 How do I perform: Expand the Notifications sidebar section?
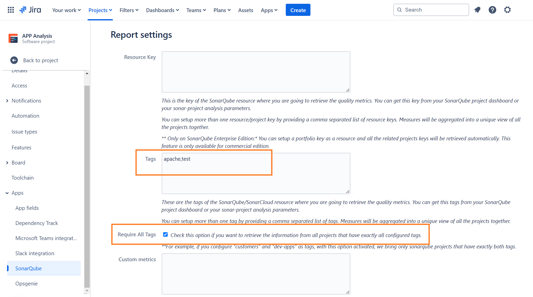coord(7,101)
